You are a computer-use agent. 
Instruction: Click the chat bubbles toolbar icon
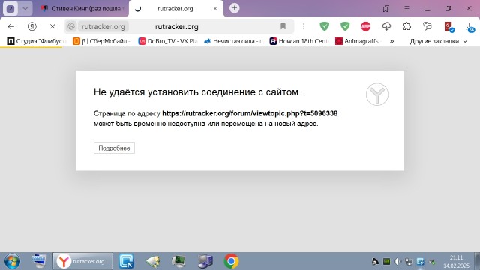(427, 26)
